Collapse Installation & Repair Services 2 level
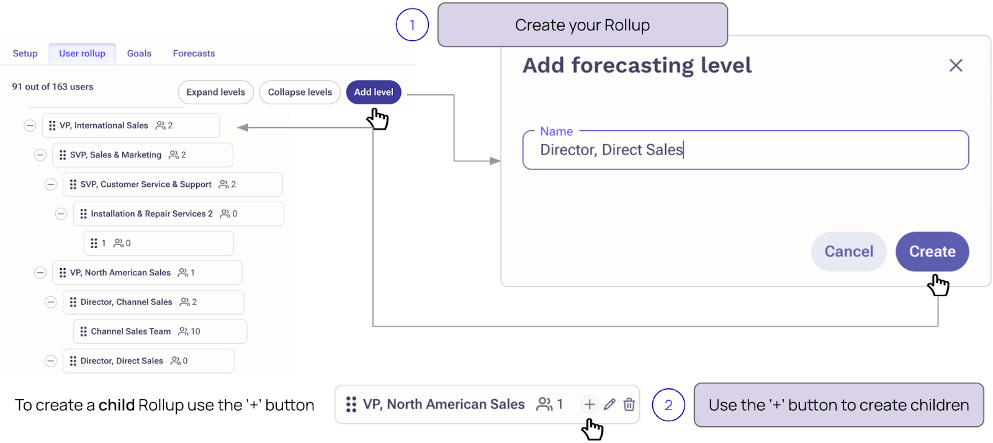Screen dimensions: 993x443 pyautogui.click(x=61, y=214)
